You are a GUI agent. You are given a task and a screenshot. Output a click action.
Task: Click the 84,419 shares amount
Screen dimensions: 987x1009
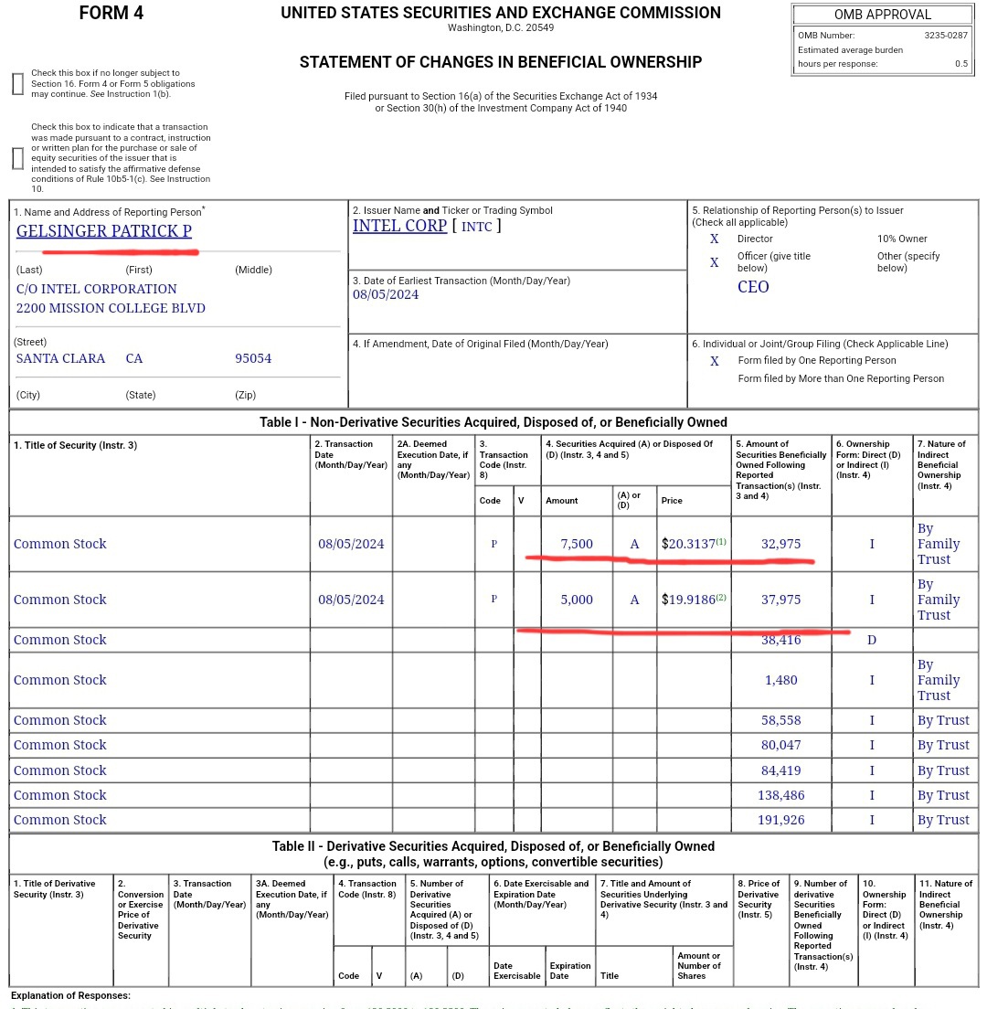pyautogui.click(x=781, y=770)
